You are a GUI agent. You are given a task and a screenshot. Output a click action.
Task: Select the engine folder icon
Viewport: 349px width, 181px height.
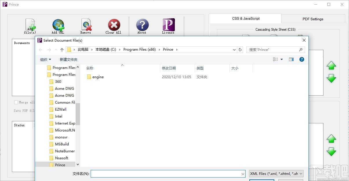pyautogui.click(x=89, y=77)
